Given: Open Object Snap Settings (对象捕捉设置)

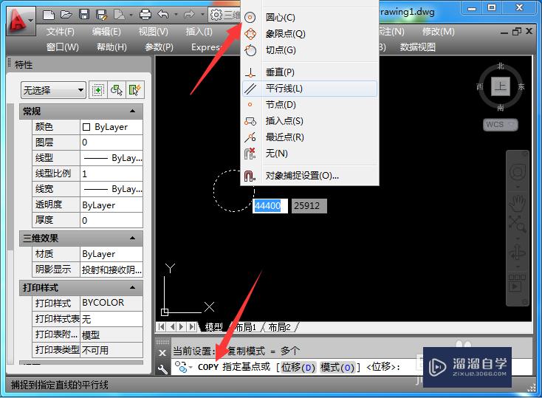Looking at the screenshot, I should (x=309, y=176).
